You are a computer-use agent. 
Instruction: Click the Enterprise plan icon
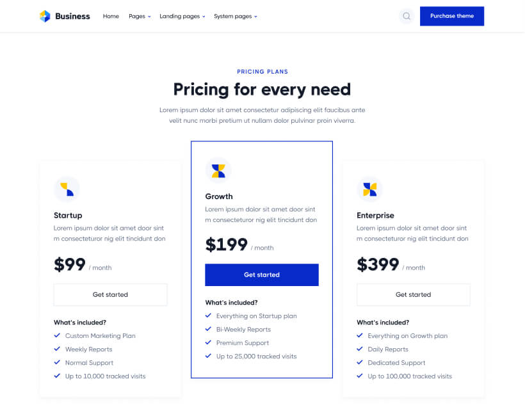click(x=369, y=189)
